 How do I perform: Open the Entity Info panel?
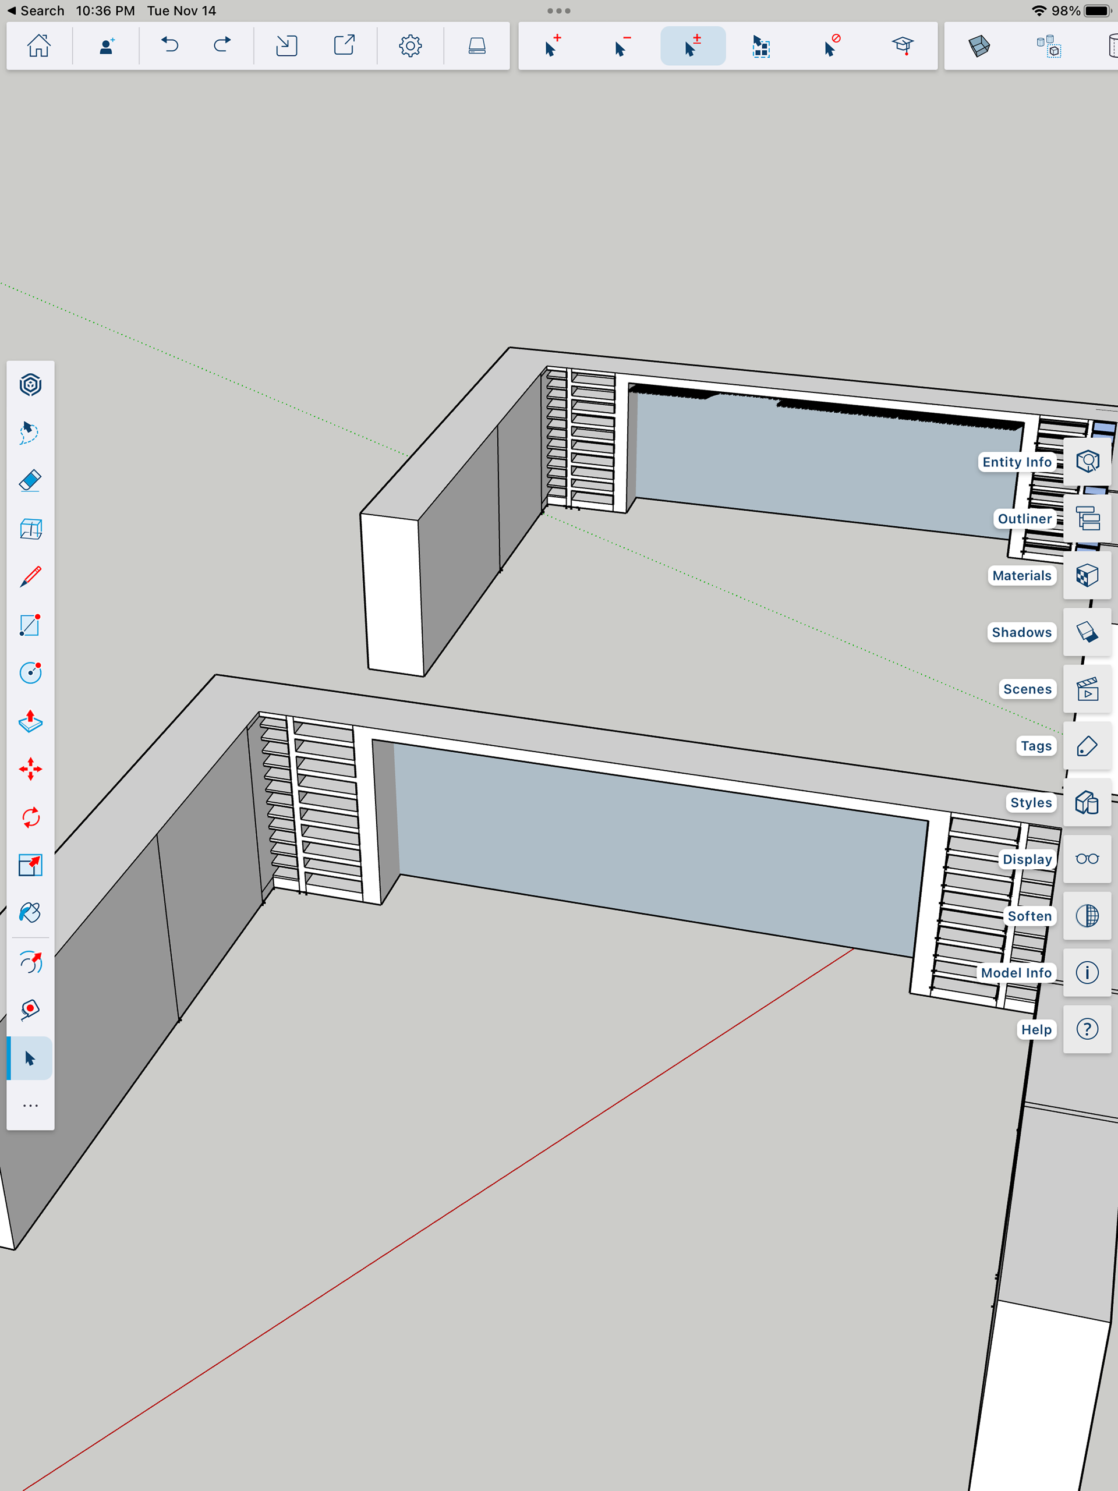point(1087,462)
